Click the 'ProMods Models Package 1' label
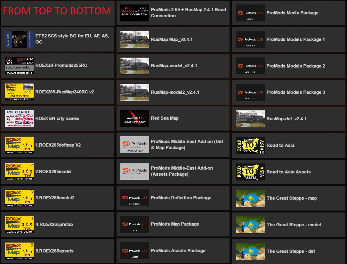This screenshot has height=264, width=347. (x=296, y=39)
